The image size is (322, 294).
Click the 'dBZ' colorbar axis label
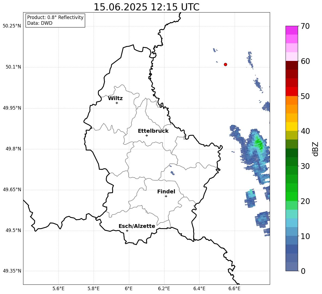(x=315, y=149)
